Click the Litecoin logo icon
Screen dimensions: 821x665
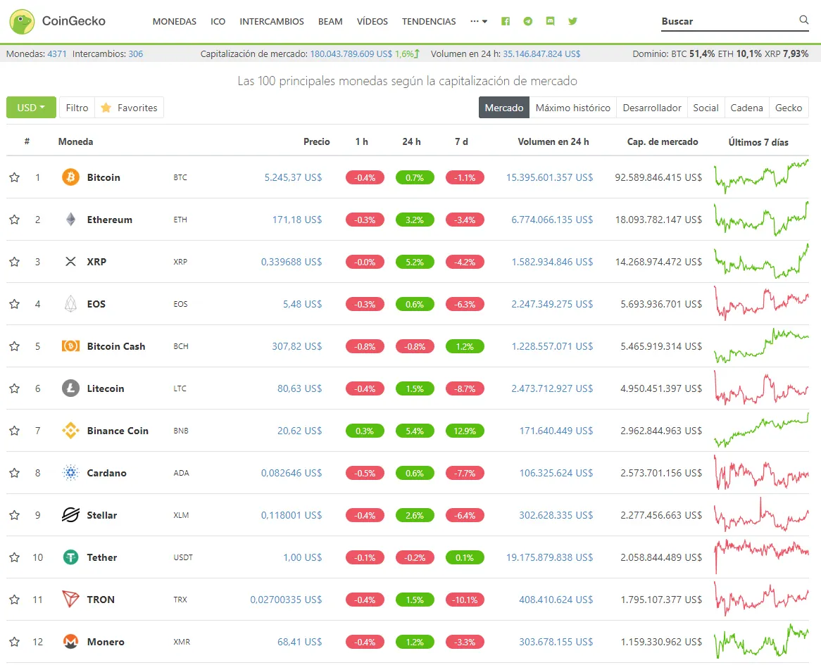(x=70, y=388)
